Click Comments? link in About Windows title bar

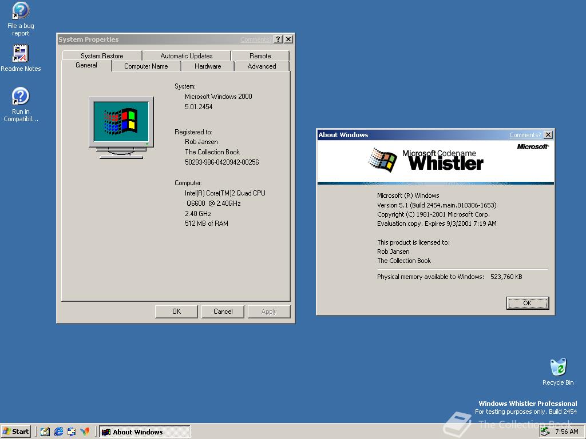tap(525, 135)
